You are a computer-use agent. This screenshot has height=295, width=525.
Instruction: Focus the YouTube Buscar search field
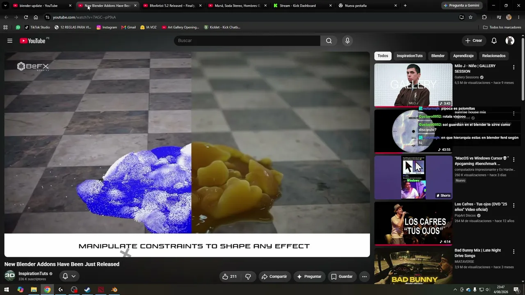(247, 41)
